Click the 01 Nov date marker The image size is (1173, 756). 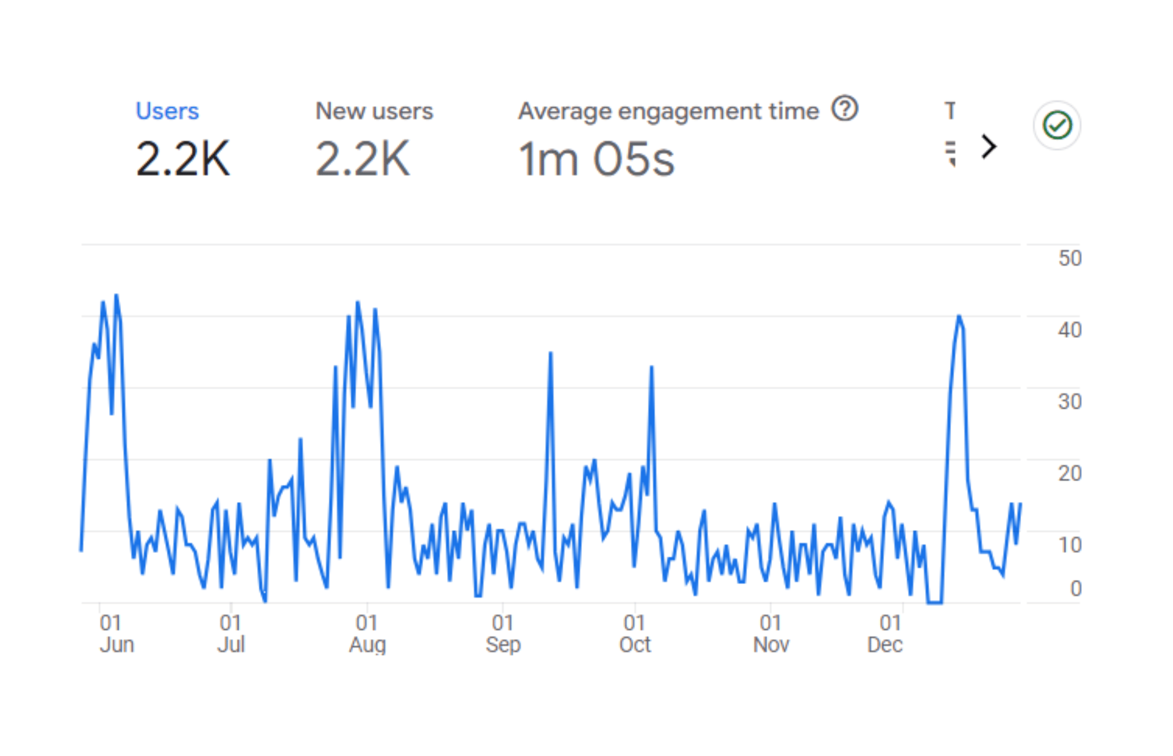771,634
